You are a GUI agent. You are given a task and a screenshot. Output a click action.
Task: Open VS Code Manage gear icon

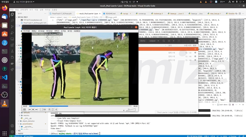tap(12, 132)
